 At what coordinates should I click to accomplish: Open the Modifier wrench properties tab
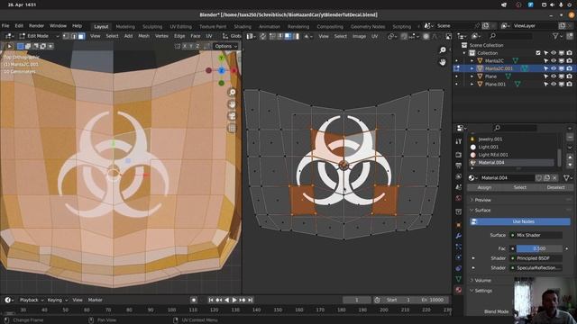point(459,236)
